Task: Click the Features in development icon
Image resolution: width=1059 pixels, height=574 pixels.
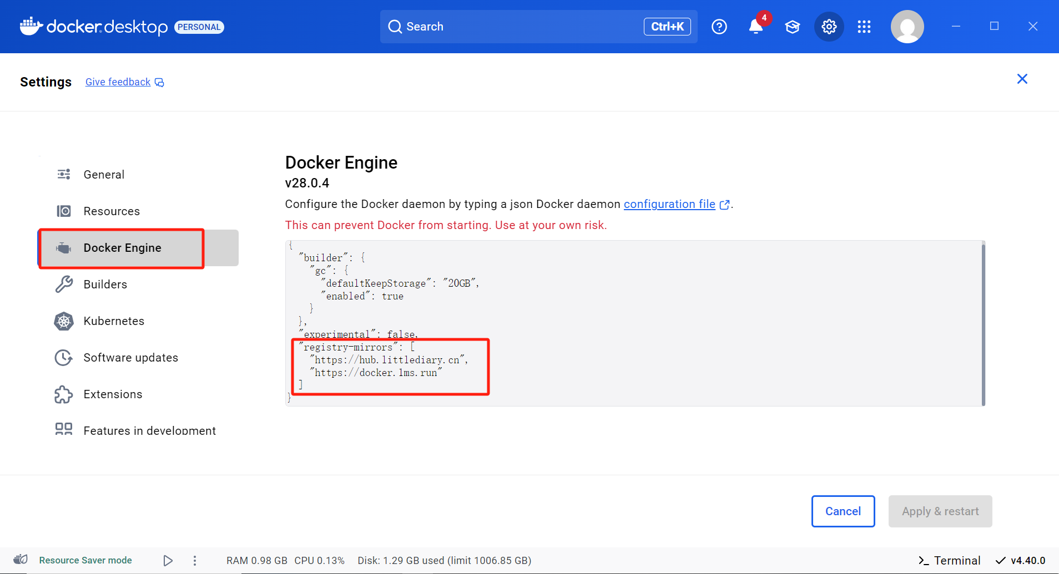Action: coord(64,429)
